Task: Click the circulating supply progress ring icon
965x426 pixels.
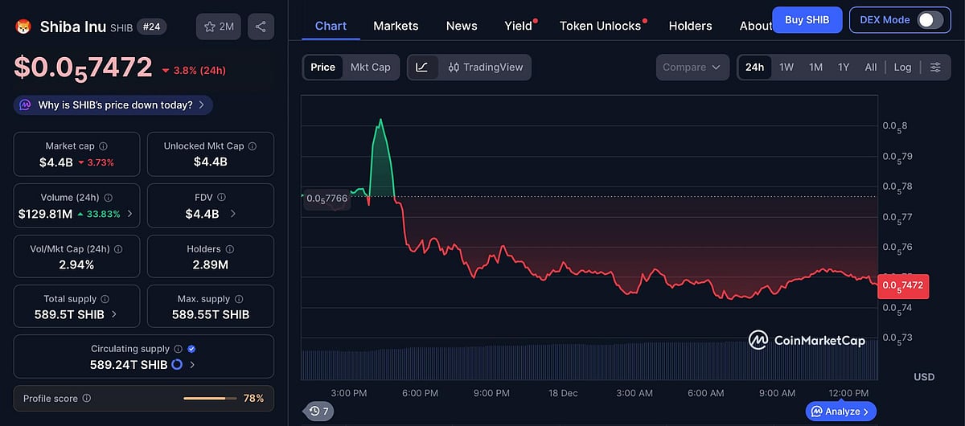Action: point(177,365)
